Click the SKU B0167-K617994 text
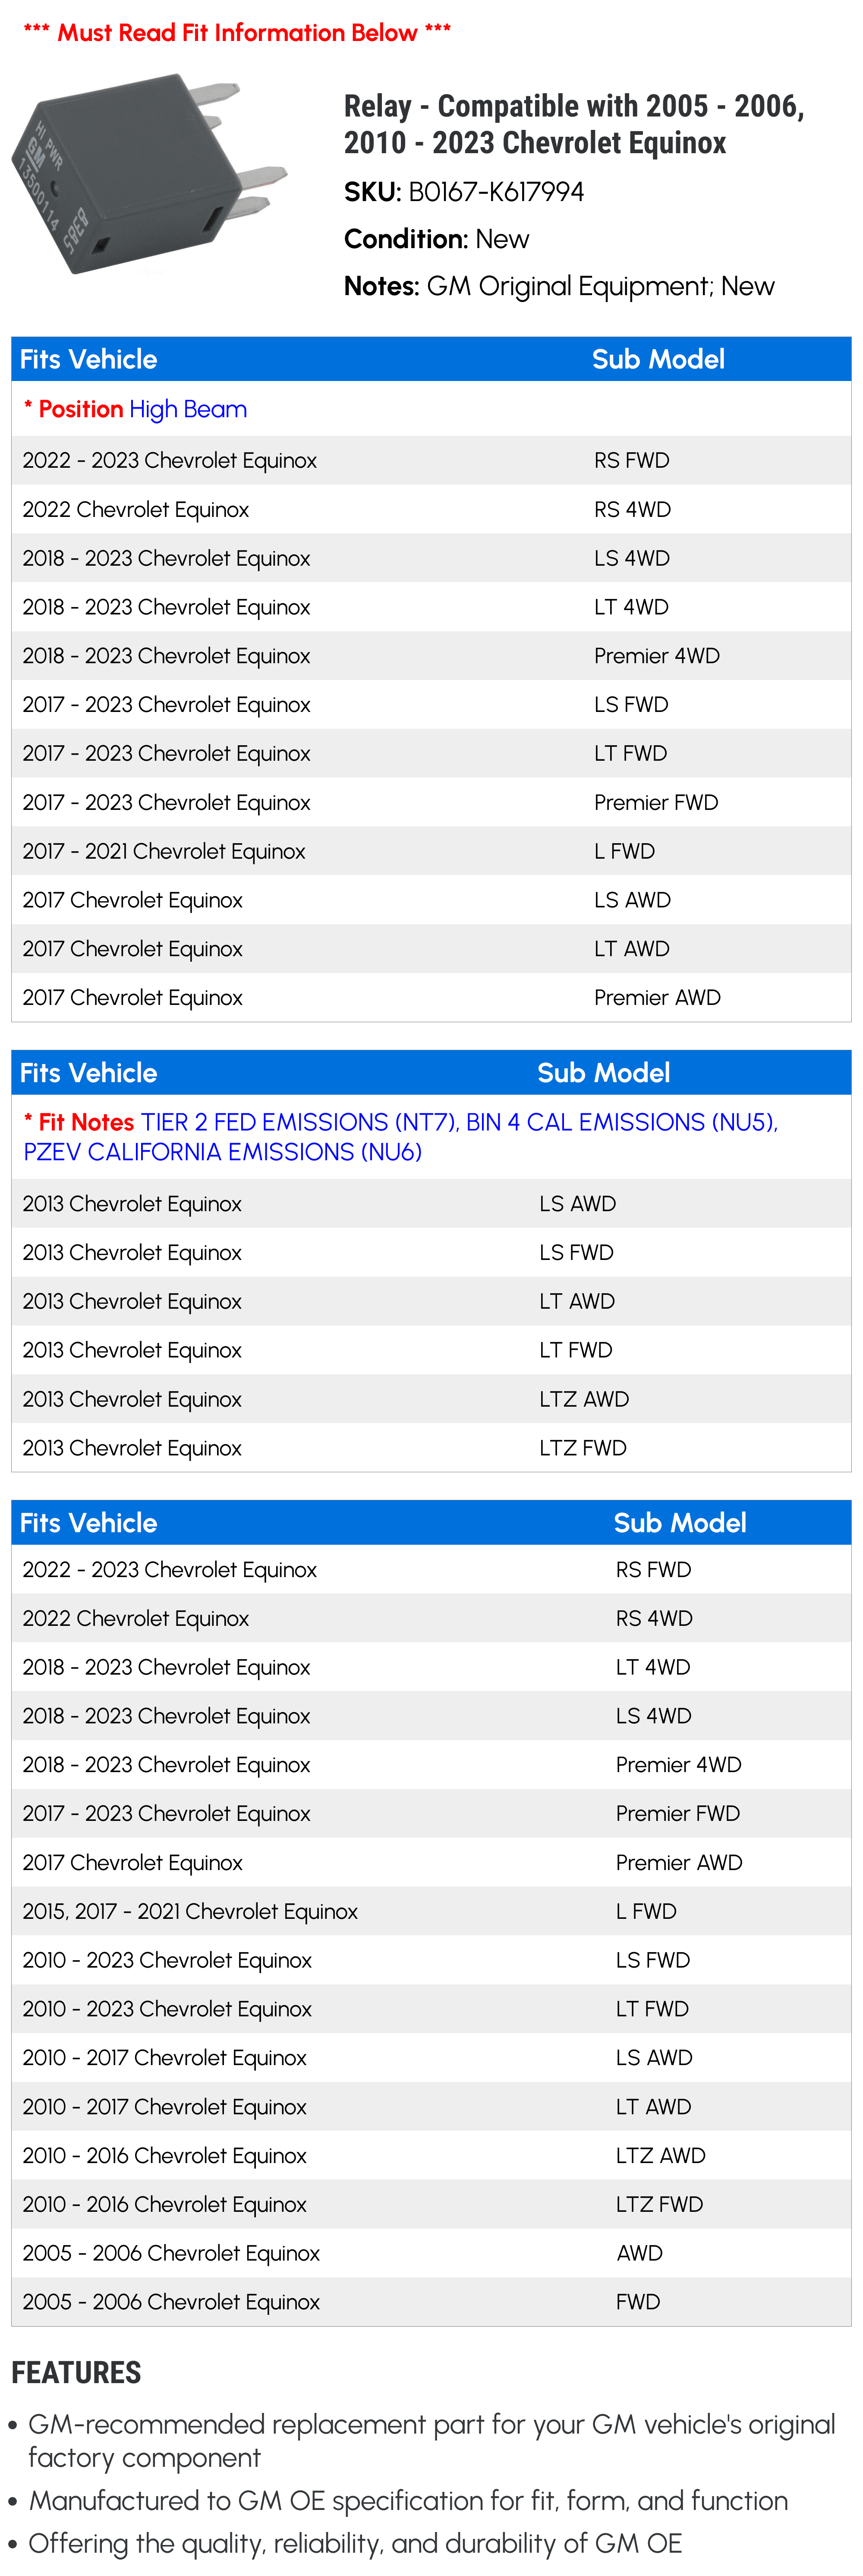Viewport: 863px width, 2576px height. click(x=464, y=192)
